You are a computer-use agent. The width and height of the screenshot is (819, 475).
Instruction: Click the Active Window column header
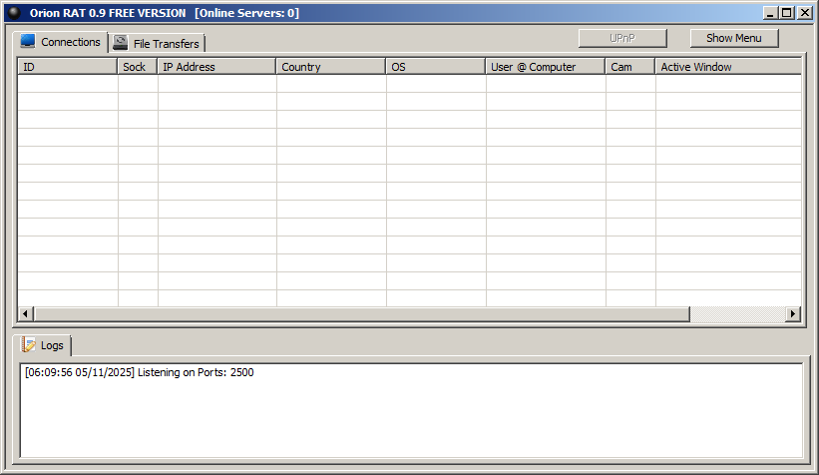click(x=728, y=67)
